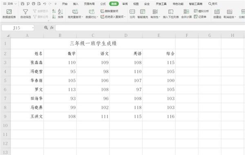
Task: Click 插入下拉列表 icon
Action: pos(171,14)
